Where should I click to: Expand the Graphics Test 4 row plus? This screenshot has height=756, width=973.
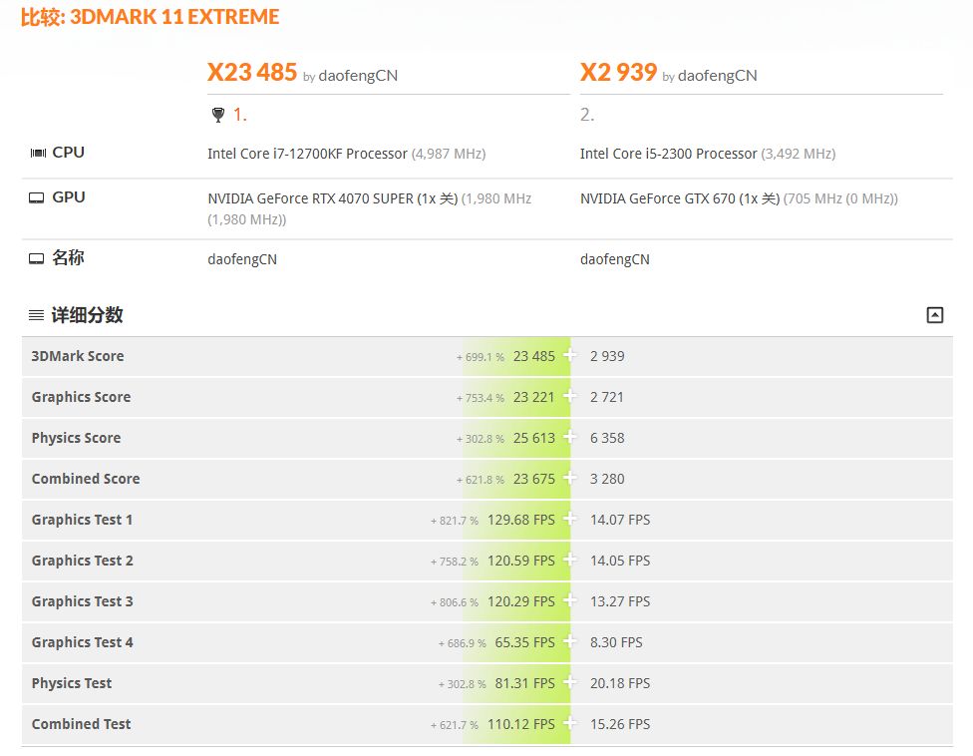tap(569, 641)
